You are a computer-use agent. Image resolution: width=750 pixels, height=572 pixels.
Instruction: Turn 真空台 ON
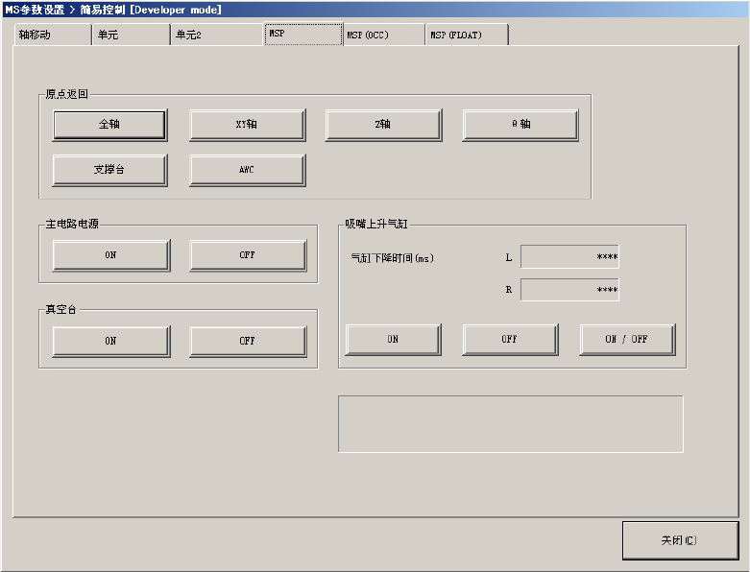click(x=111, y=342)
